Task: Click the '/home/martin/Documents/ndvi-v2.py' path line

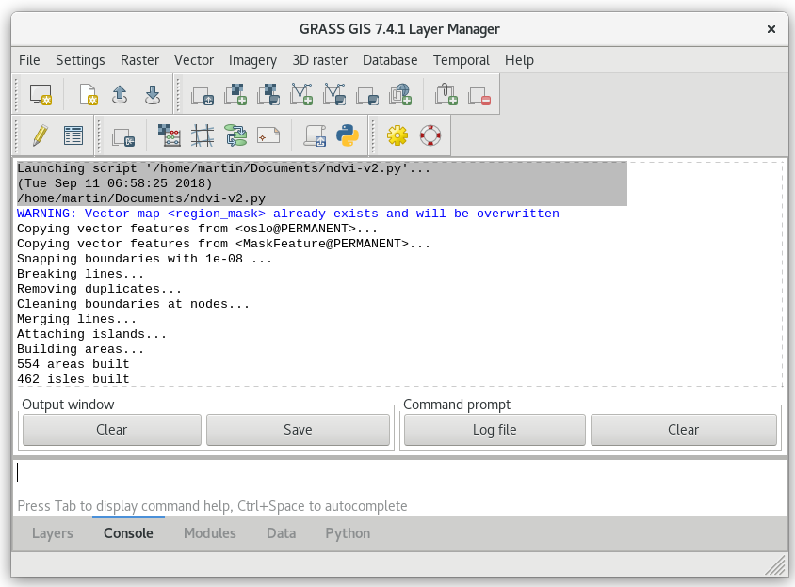Action: tap(141, 198)
